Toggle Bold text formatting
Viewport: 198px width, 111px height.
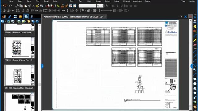113,6
